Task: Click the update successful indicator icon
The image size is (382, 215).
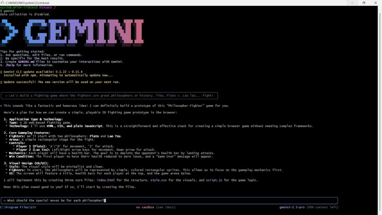Action: tap(2, 81)
